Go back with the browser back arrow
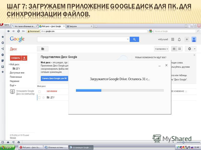This screenshot has width=201, height=150. [x=9, y=31]
